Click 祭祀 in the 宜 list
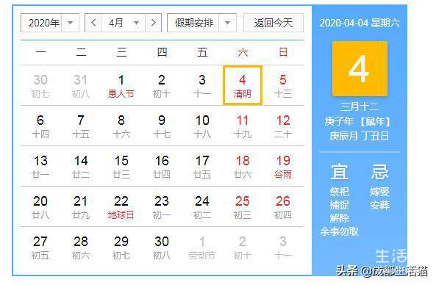This screenshot has height=285, width=436. [339, 192]
